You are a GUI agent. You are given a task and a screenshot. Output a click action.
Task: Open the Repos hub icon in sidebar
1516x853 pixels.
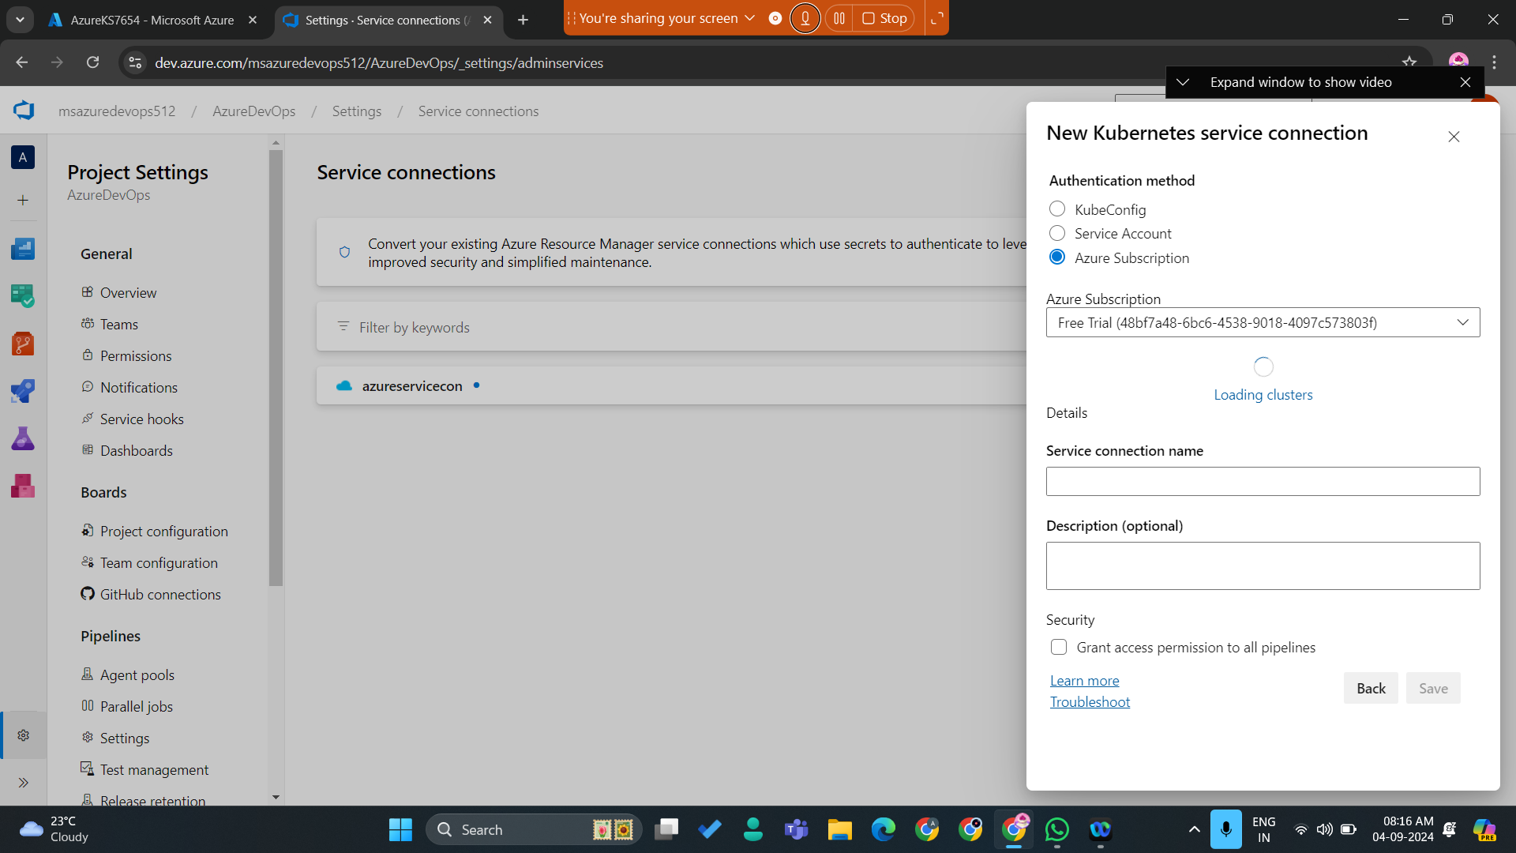23,344
